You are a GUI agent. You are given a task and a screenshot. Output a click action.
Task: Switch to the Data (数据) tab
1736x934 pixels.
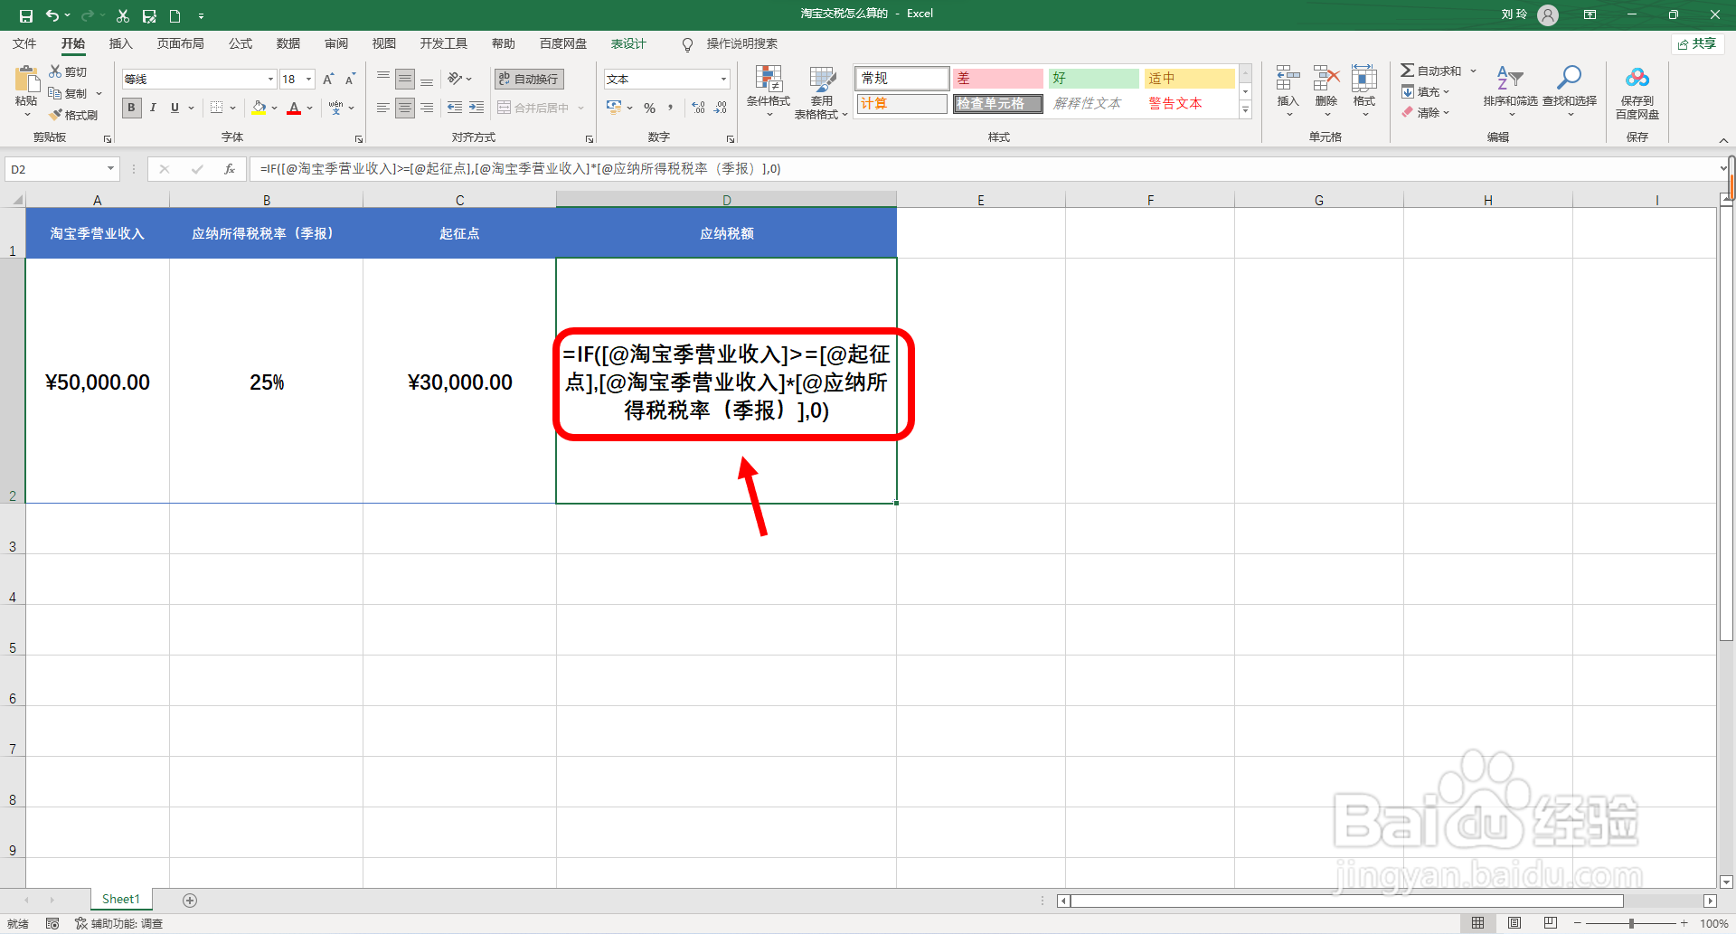coord(288,43)
